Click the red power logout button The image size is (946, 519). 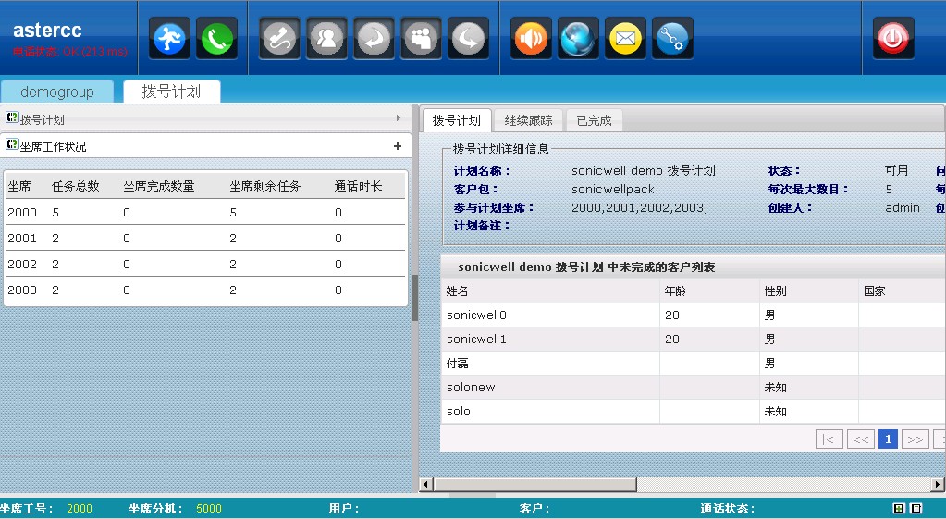(x=893, y=39)
